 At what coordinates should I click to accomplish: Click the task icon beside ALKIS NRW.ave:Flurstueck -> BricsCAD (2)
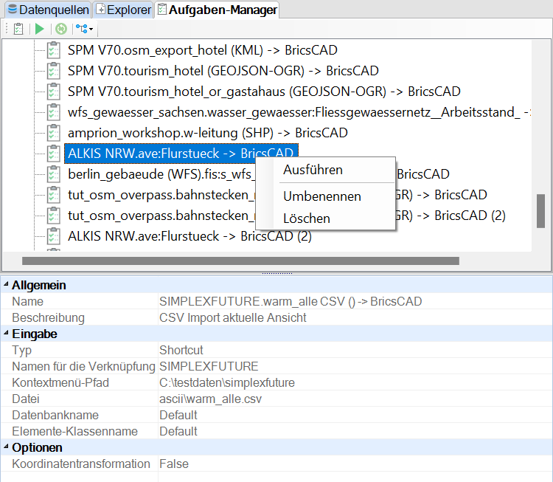coord(54,236)
